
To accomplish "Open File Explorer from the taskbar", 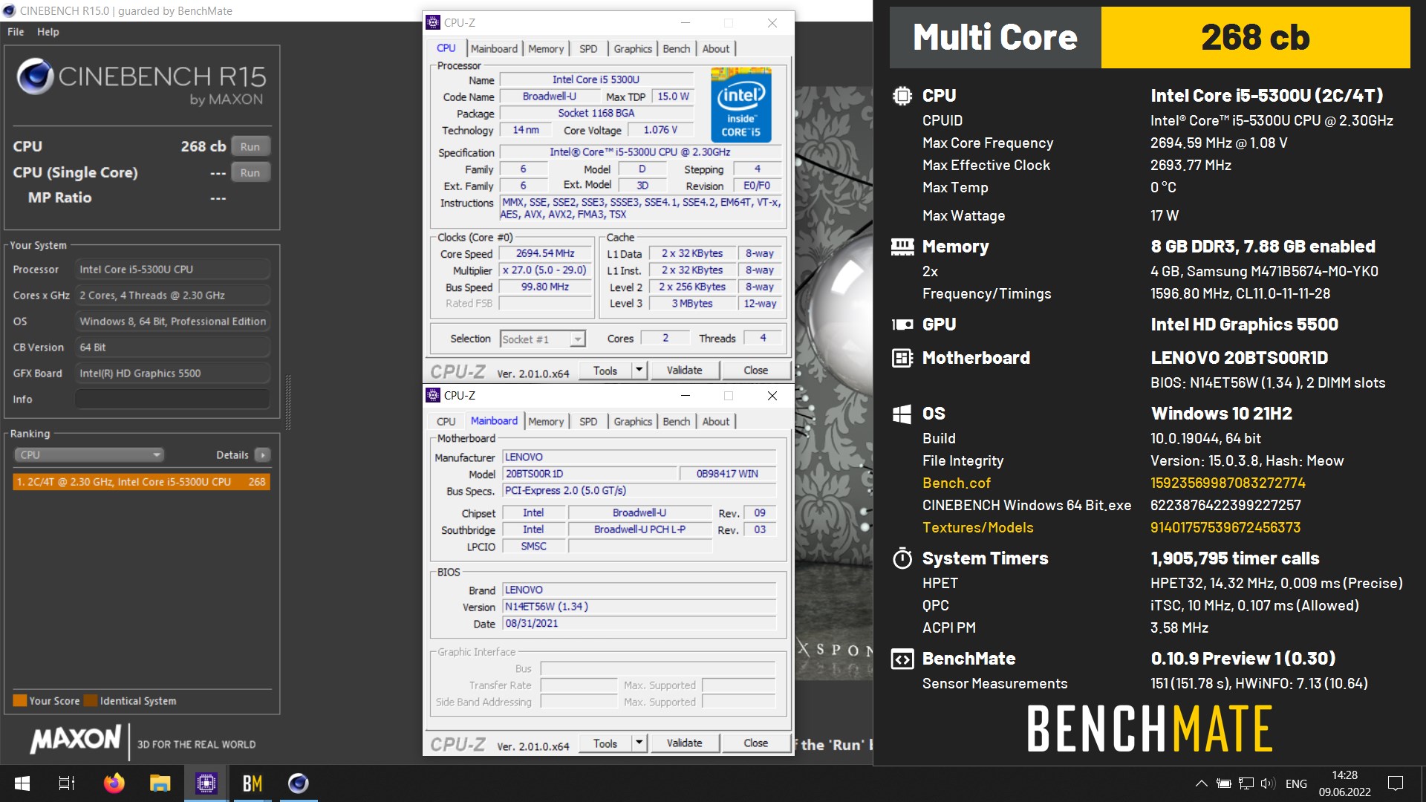I will point(160,783).
